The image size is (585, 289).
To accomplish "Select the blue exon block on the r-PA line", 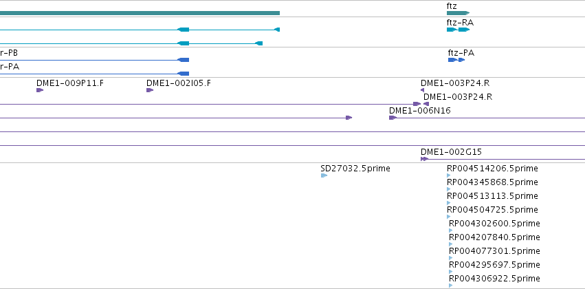I will click(184, 74).
